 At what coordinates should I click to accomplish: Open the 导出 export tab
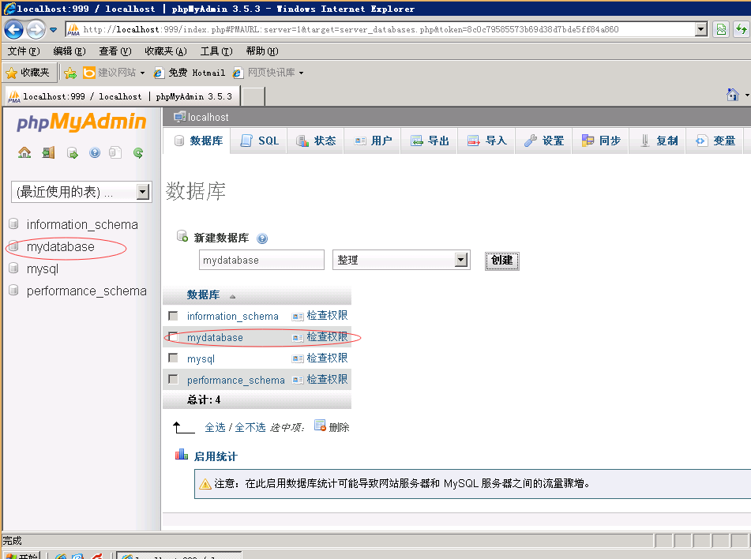(x=430, y=141)
